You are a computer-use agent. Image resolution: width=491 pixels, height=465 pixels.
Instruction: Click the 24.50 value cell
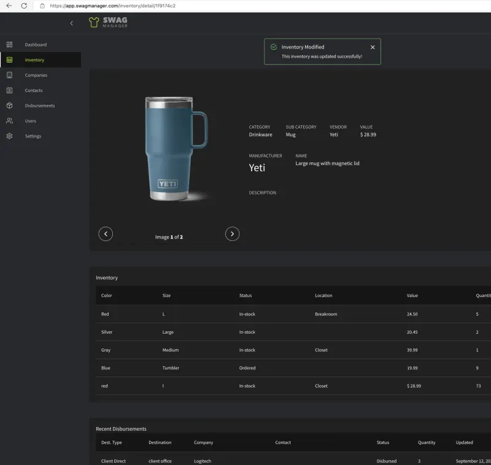pos(412,314)
